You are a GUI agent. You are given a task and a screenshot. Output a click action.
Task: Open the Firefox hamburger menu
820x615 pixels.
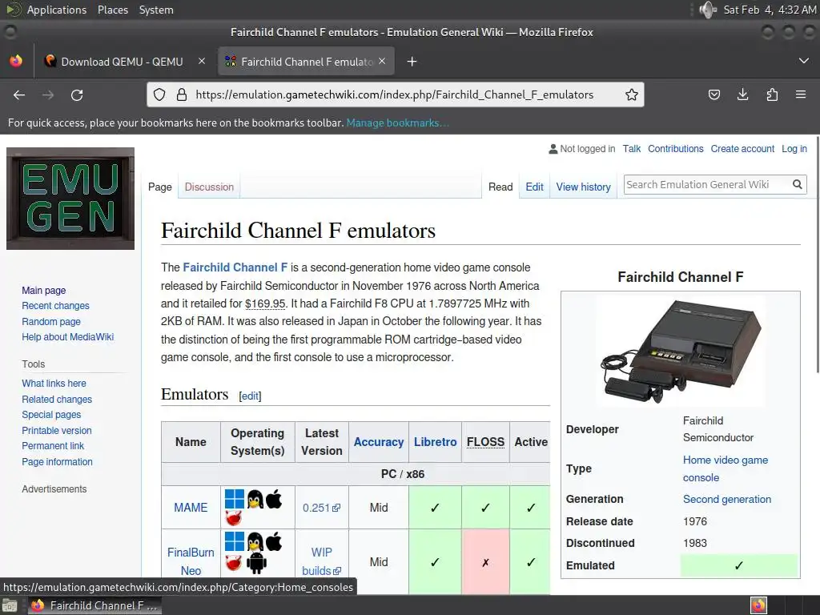coord(801,94)
